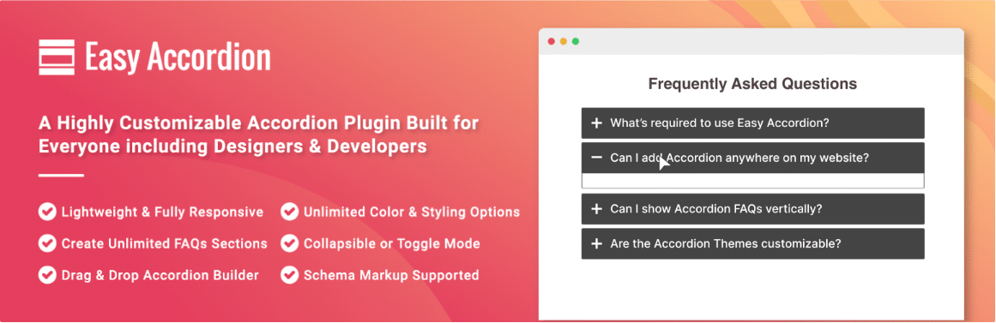Expand the plus icon on 'Accordion FAQs vertically' question
The height and width of the screenshot is (323, 996).
click(596, 209)
